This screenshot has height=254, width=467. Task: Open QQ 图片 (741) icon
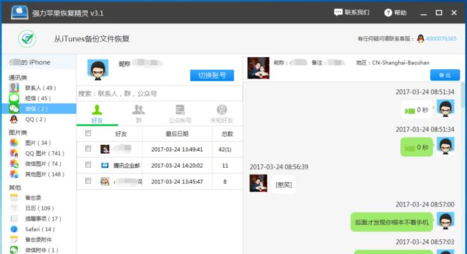tap(14, 153)
